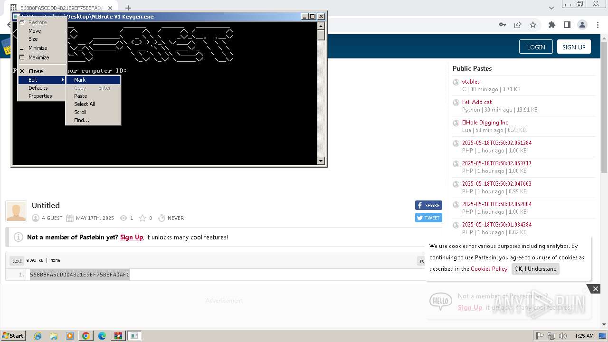Open Chrome Extensions puzzle icon
The image size is (608, 342).
(552, 25)
